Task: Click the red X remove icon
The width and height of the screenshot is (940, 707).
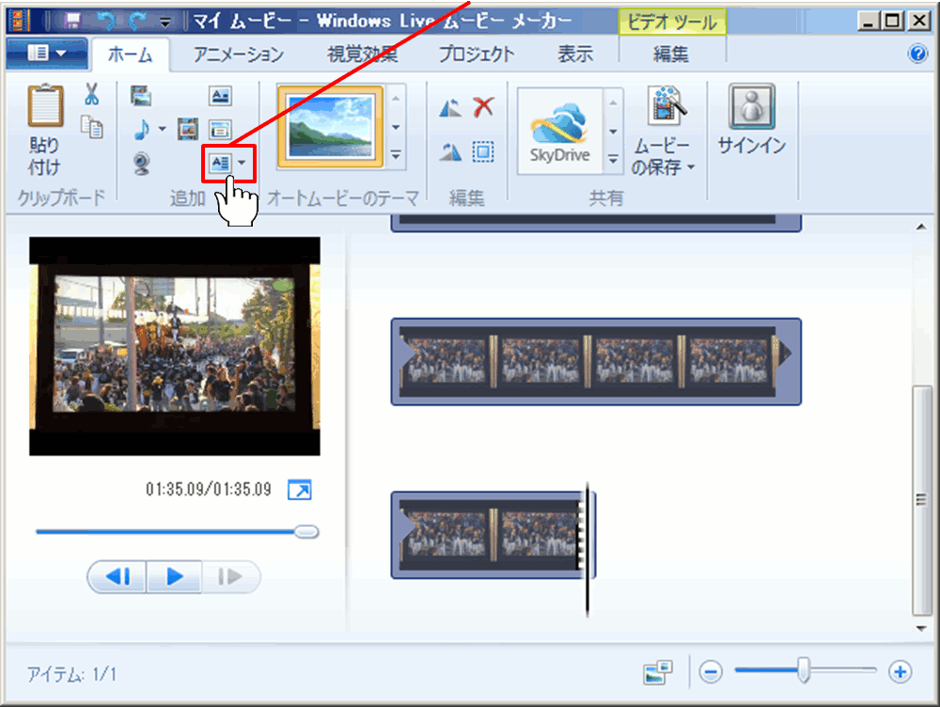Action: [x=483, y=107]
